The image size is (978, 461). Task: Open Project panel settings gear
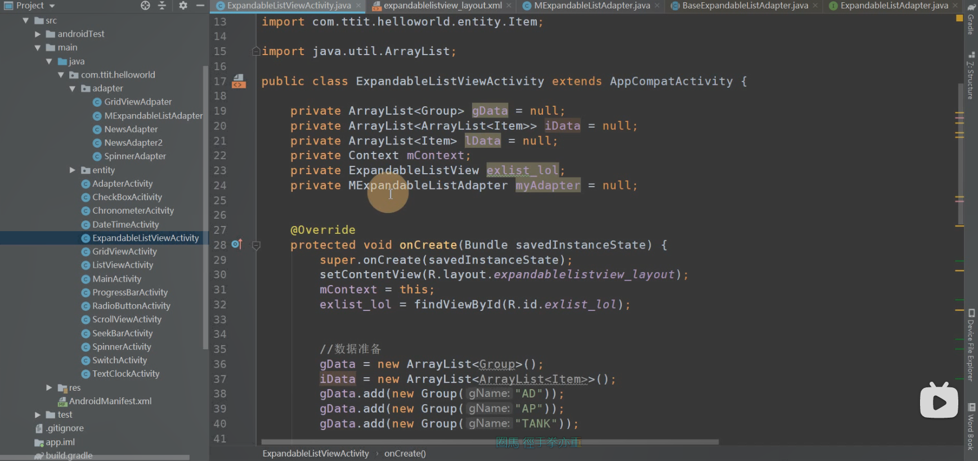tap(183, 6)
